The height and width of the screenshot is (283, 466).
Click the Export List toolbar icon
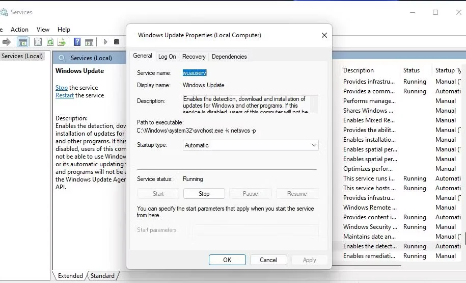[x=62, y=42]
